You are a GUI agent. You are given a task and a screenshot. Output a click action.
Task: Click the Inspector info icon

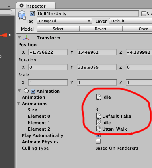tap(21, 6)
